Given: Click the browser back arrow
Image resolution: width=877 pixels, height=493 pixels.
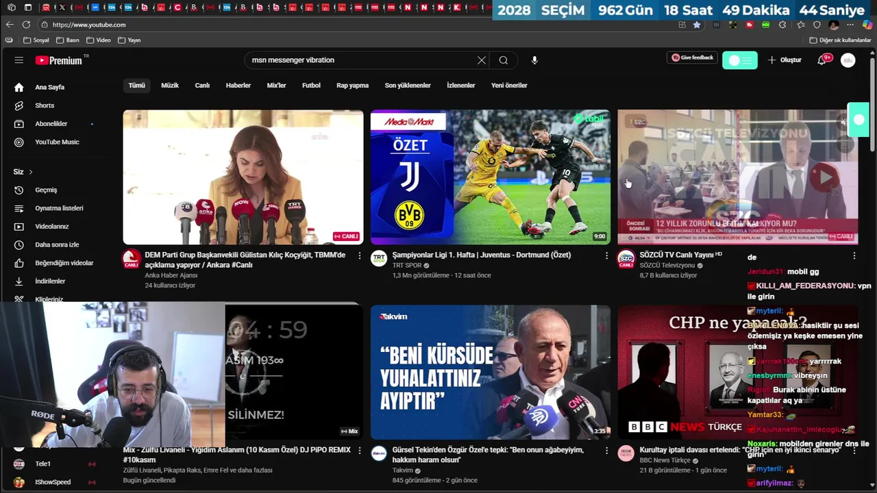Looking at the screenshot, I should [10, 25].
